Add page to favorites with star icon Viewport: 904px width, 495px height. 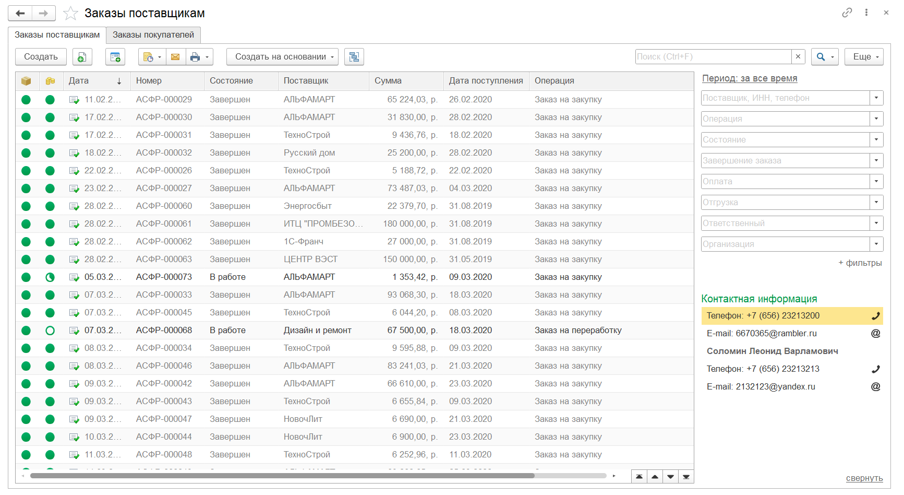coord(70,14)
